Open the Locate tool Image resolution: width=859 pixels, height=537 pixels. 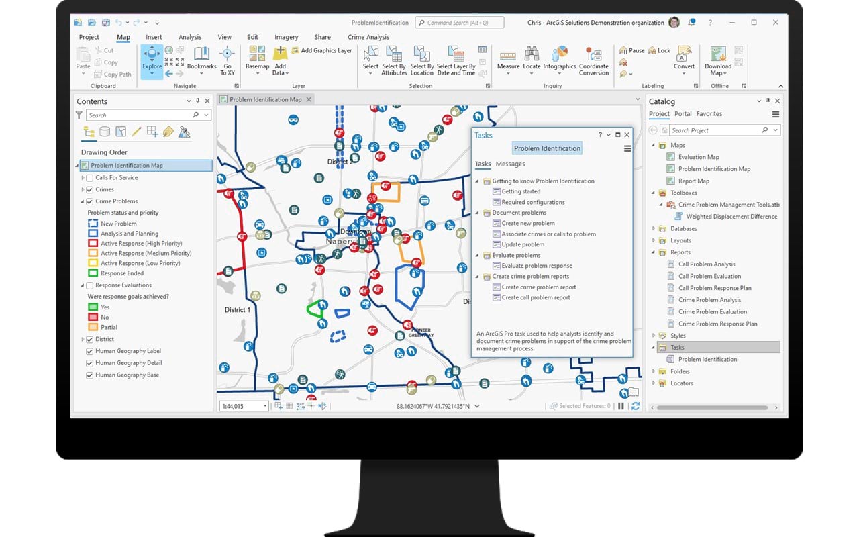click(x=532, y=59)
